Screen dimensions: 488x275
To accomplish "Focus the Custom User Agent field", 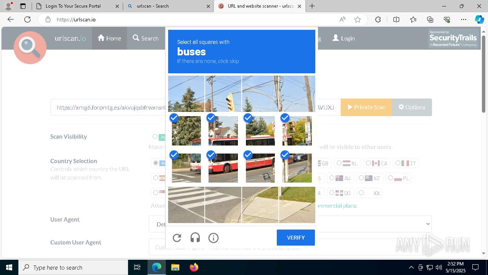I will [x=290, y=247].
